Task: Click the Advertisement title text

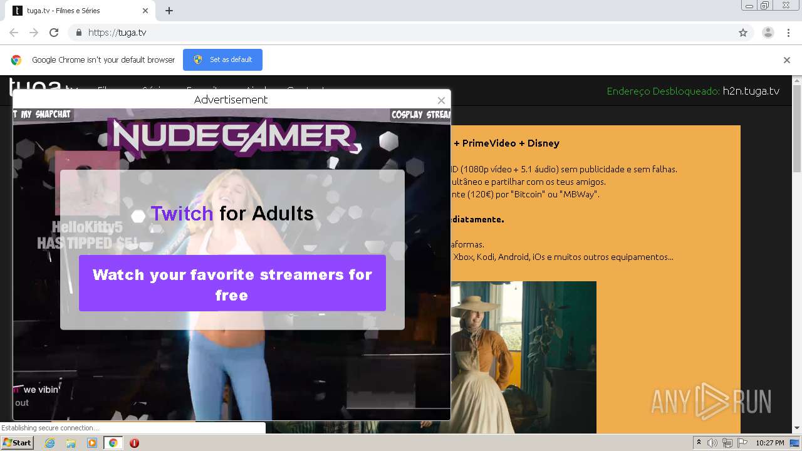Action: coord(231,100)
